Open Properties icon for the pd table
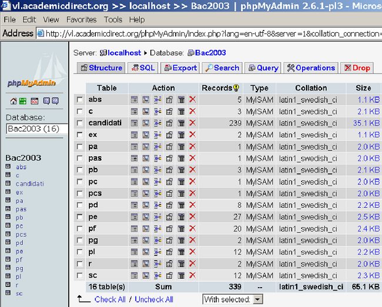This screenshot has width=382, height=307. tap(169, 205)
